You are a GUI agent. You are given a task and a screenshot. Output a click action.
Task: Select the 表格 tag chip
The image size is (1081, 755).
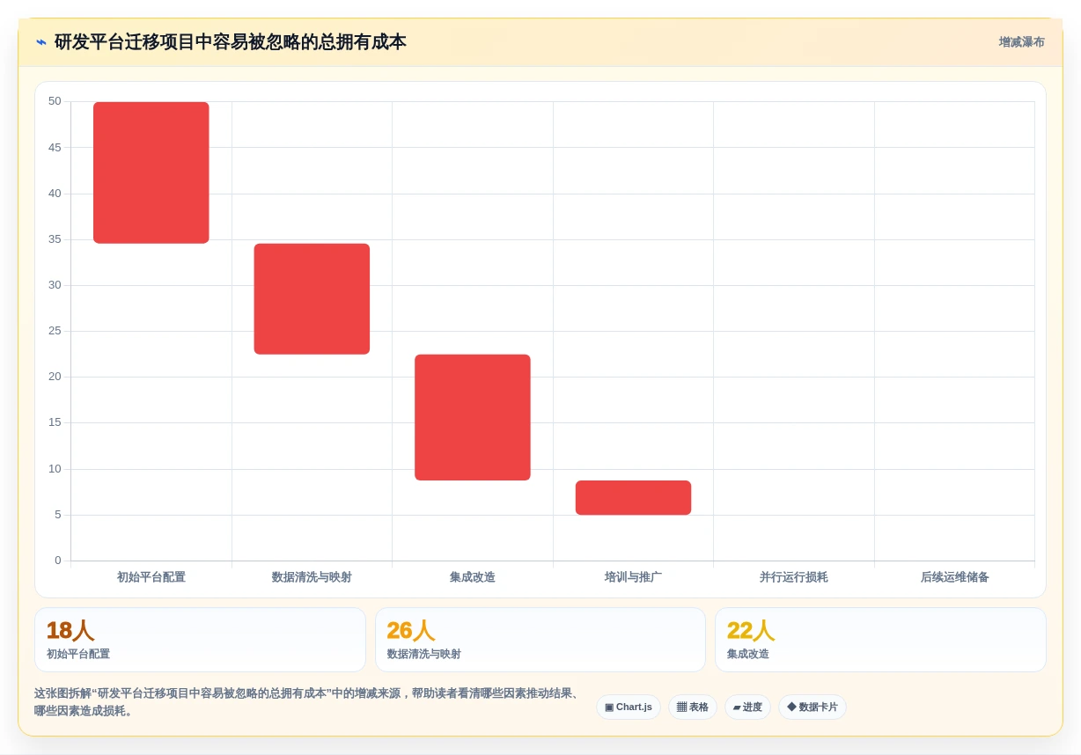coord(693,707)
